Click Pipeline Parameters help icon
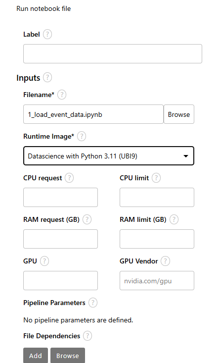The height and width of the screenshot is (363, 219). pos(93,303)
